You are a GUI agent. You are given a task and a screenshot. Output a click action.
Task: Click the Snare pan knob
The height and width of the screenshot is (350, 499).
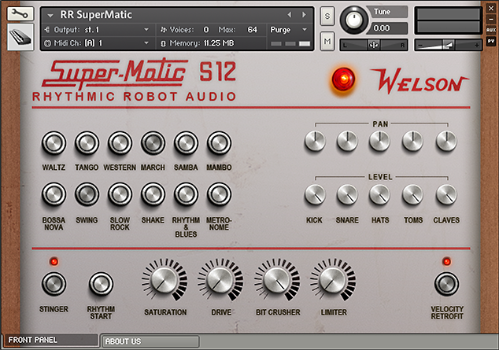tap(347, 141)
